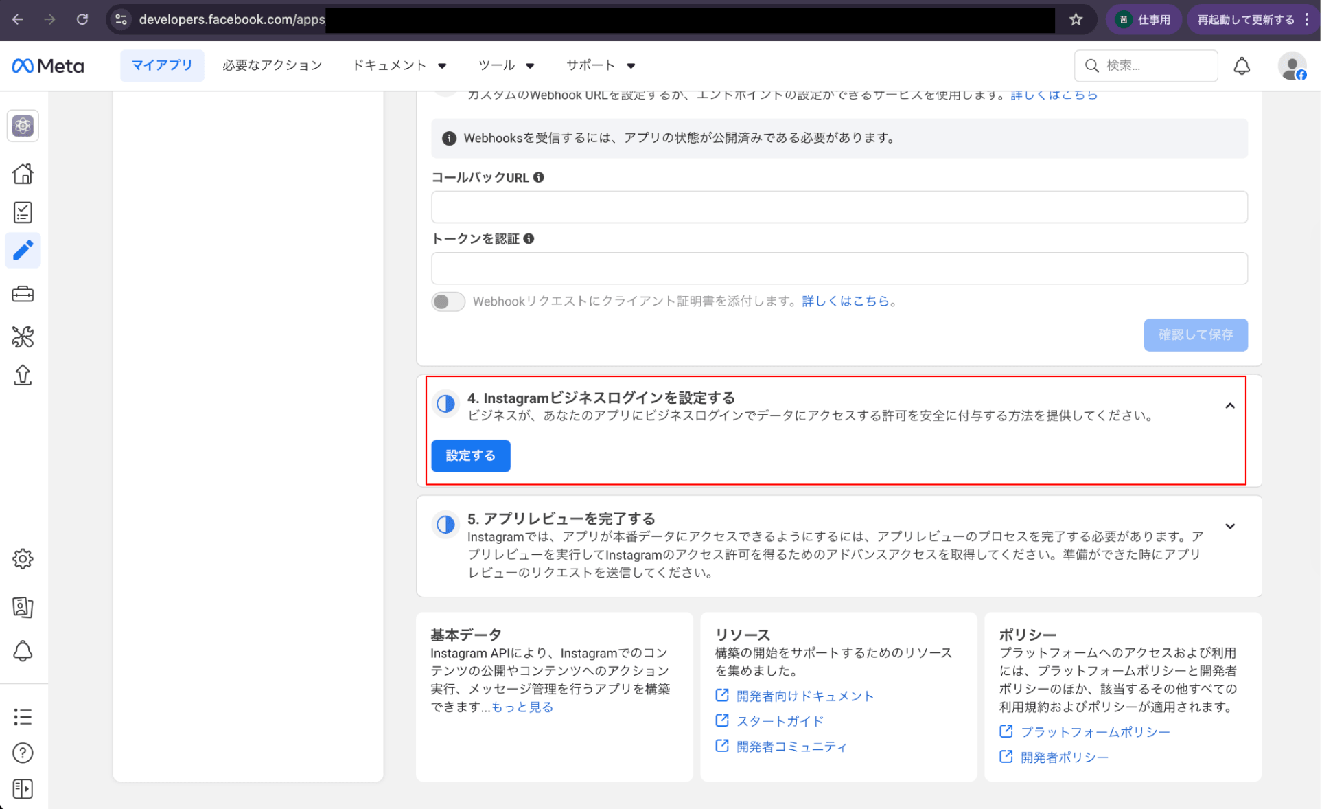Screen dimensions: 1322x809
Task: Go to 必要なアクション menu item
Action: 272,65
